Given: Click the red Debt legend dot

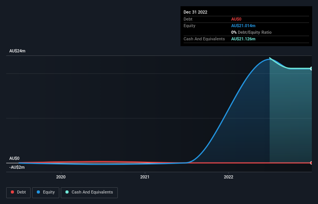Looking at the screenshot, I should pos(12,192).
